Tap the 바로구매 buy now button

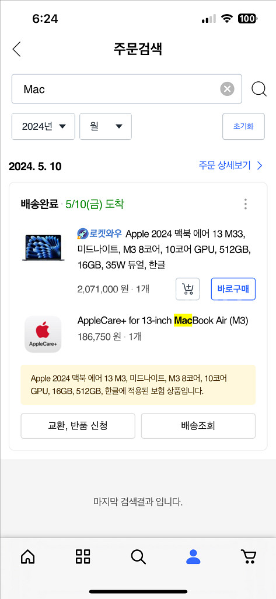233,289
